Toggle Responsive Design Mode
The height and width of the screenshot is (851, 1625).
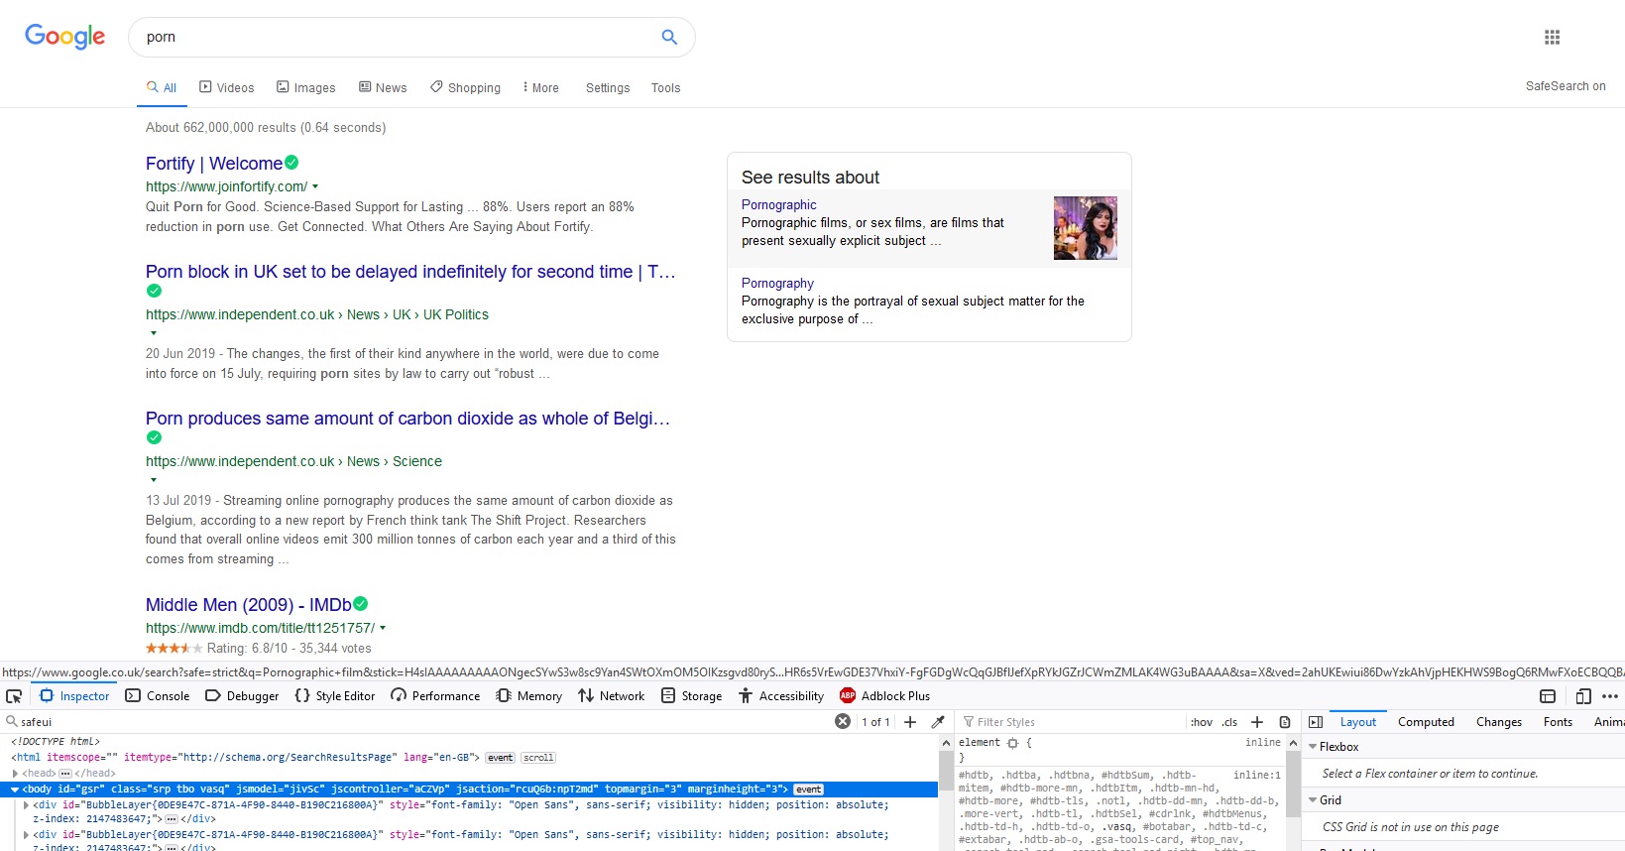[1583, 696]
